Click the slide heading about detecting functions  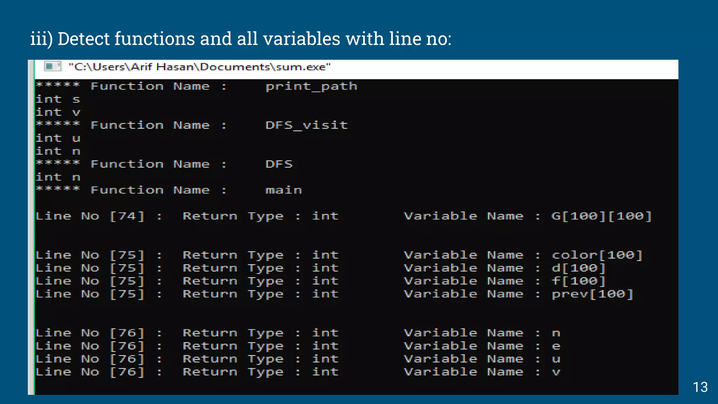pos(241,38)
